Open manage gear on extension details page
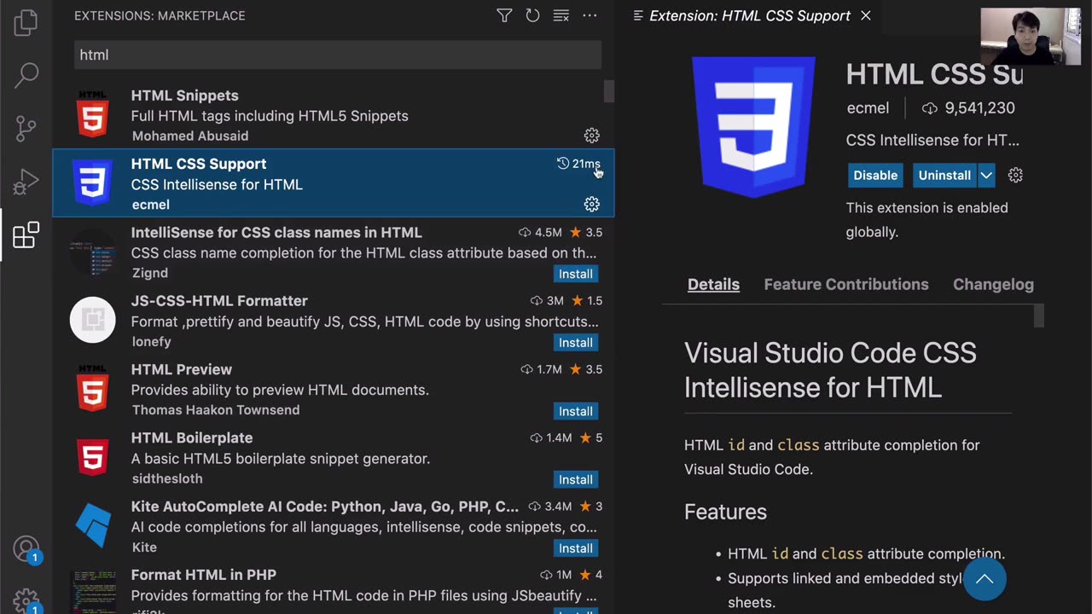 click(x=1015, y=175)
